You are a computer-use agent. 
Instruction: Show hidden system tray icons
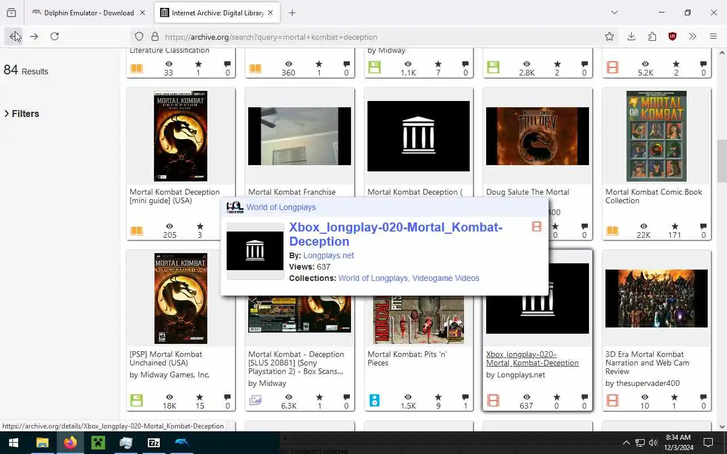pyautogui.click(x=626, y=443)
